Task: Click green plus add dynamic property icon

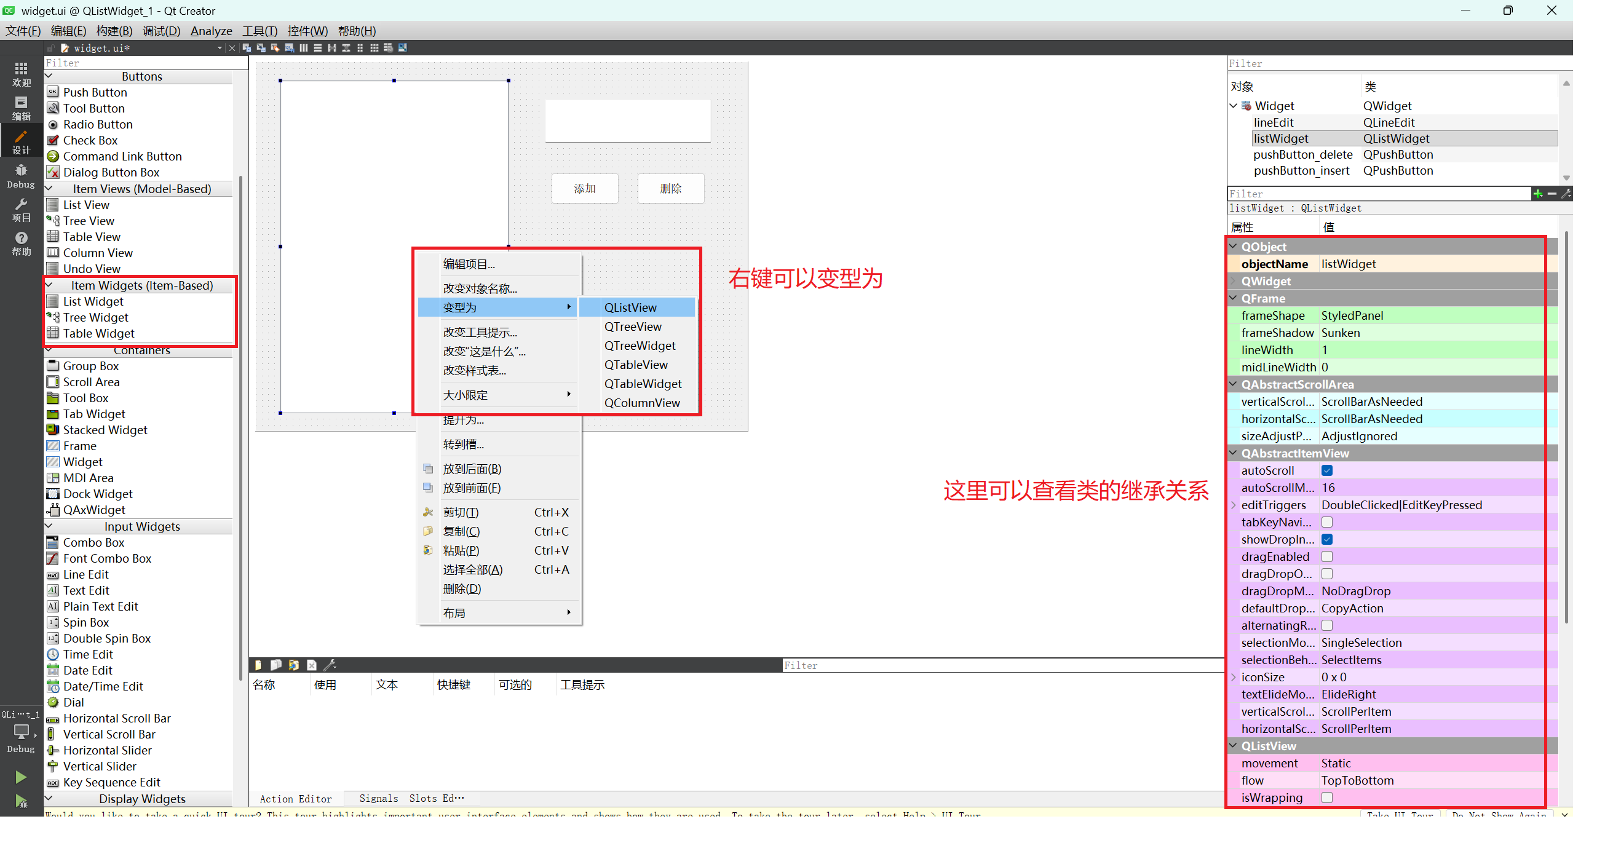Action: (x=1537, y=194)
